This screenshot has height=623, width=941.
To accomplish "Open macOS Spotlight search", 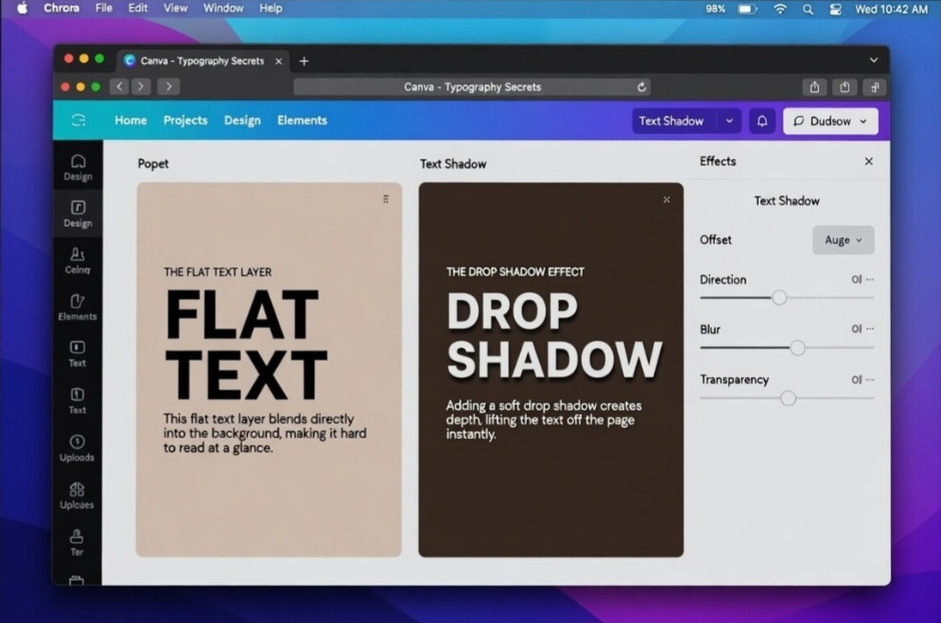I will (x=808, y=9).
